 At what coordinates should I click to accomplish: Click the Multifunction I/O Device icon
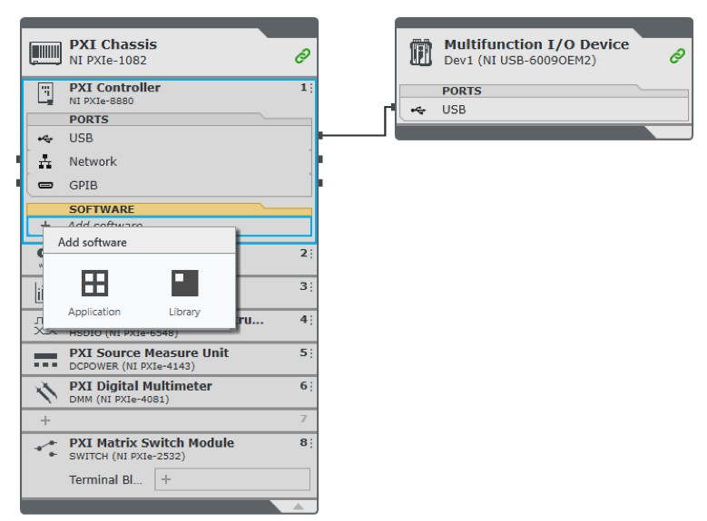pos(421,53)
